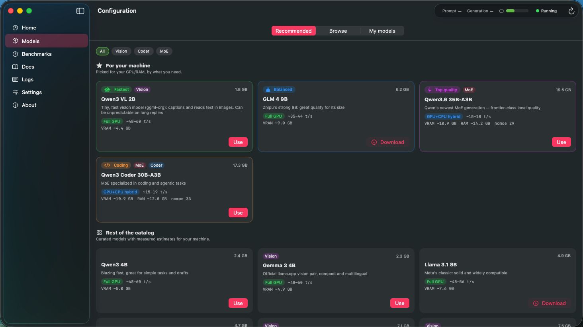Select the Vision filter chip
The height and width of the screenshot is (327, 583).
tap(121, 51)
